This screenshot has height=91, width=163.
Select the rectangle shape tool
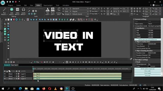8,35
